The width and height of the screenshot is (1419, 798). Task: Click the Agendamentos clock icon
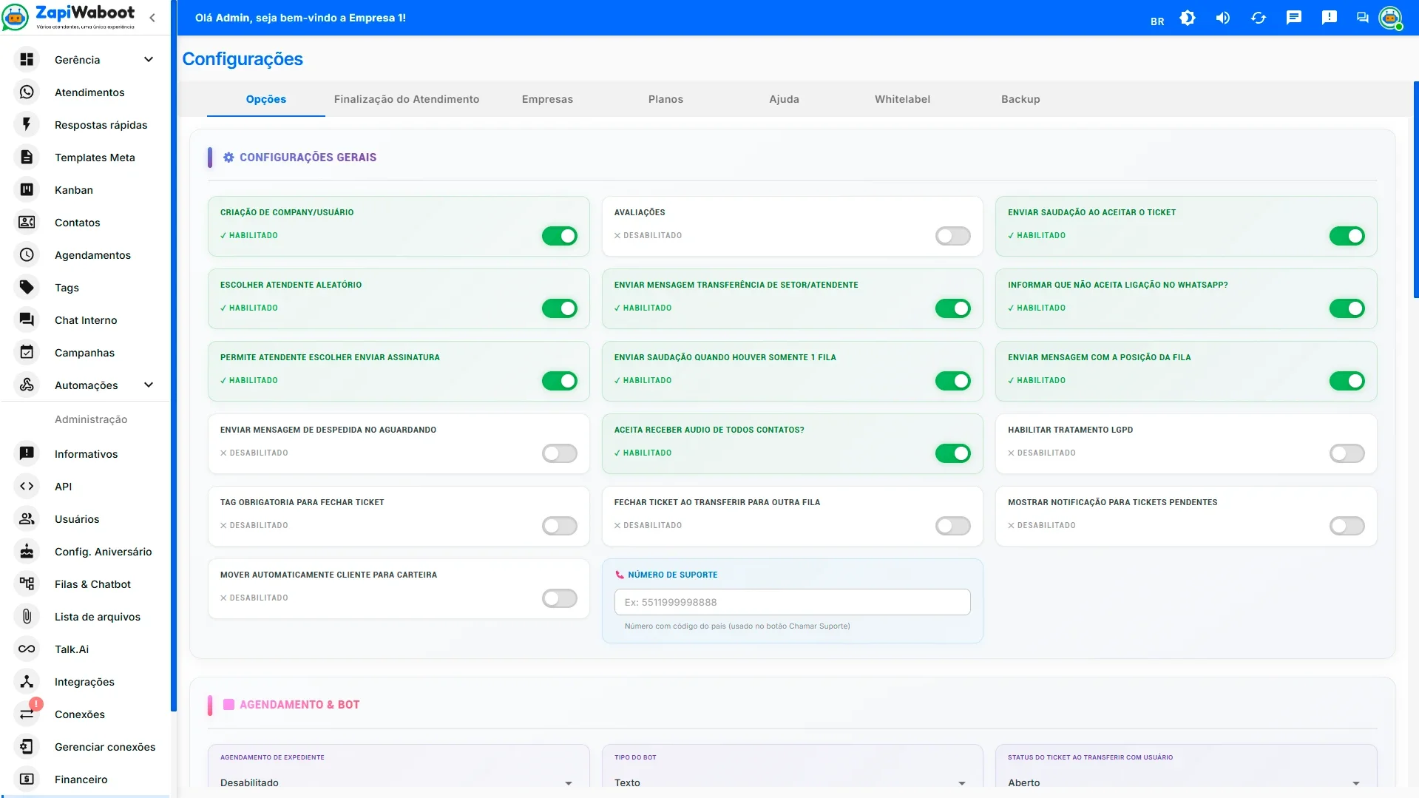pos(27,254)
